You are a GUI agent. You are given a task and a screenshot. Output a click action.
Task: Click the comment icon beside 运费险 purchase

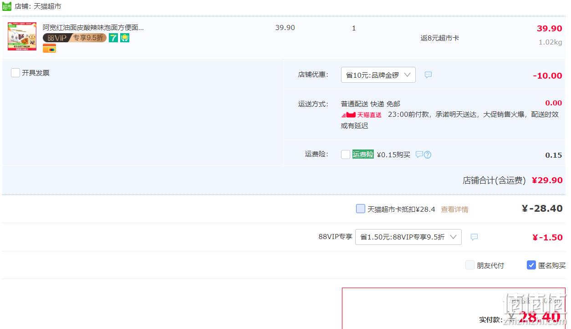419,155
